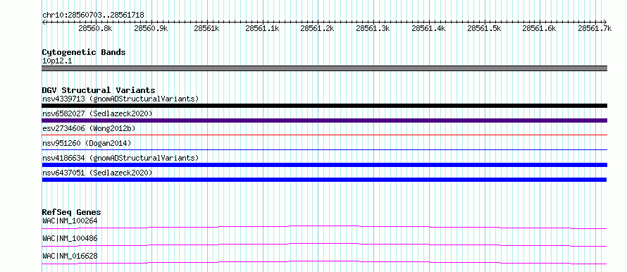The height and width of the screenshot is (272, 627).
Task: Select the thin blue nsv951260 variant line
Action: (x=325, y=150)
